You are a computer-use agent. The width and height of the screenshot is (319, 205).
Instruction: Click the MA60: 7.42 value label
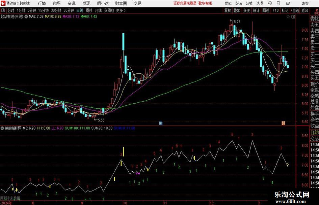[x=89, y=16]
